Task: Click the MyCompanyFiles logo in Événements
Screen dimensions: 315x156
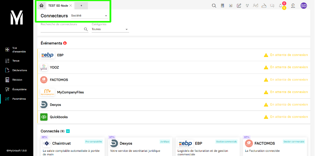Action: [x=47, y=92]
